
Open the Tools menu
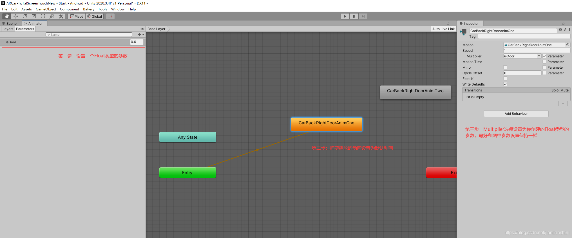pyautogui.click(x=103, y=9)
